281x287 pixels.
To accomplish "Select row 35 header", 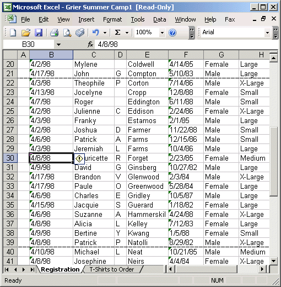I will pyautogui.click(x=10, y=205).
